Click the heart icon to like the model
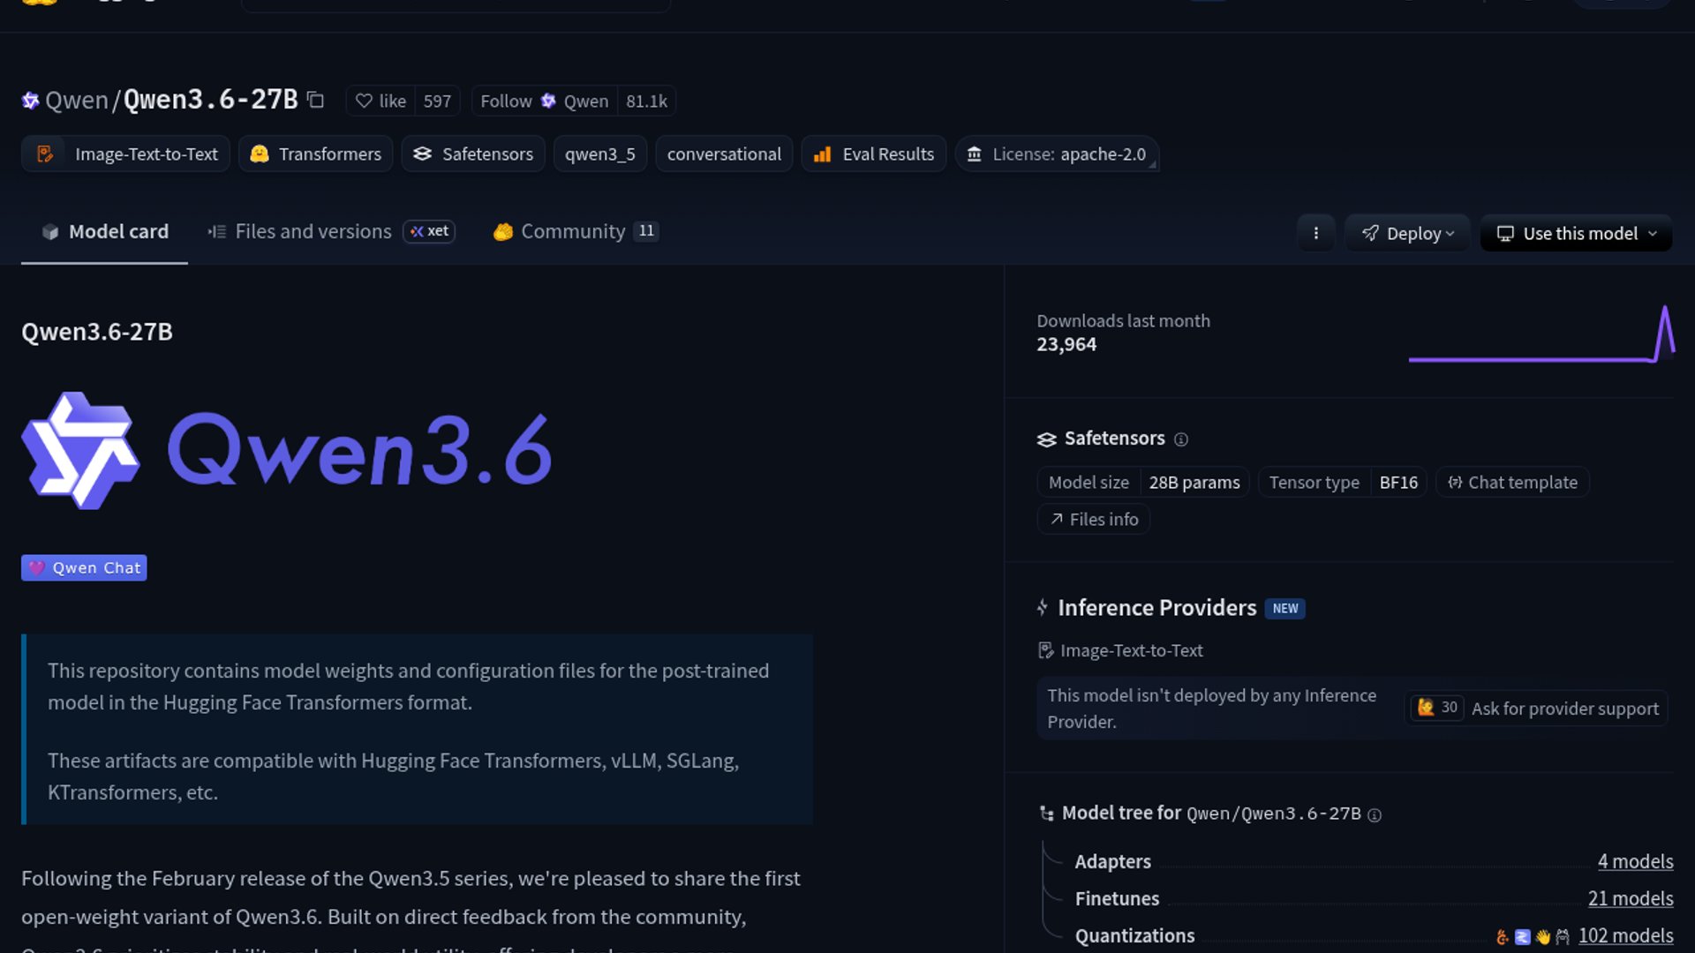Screen dimensions: 1695x953 365,101
